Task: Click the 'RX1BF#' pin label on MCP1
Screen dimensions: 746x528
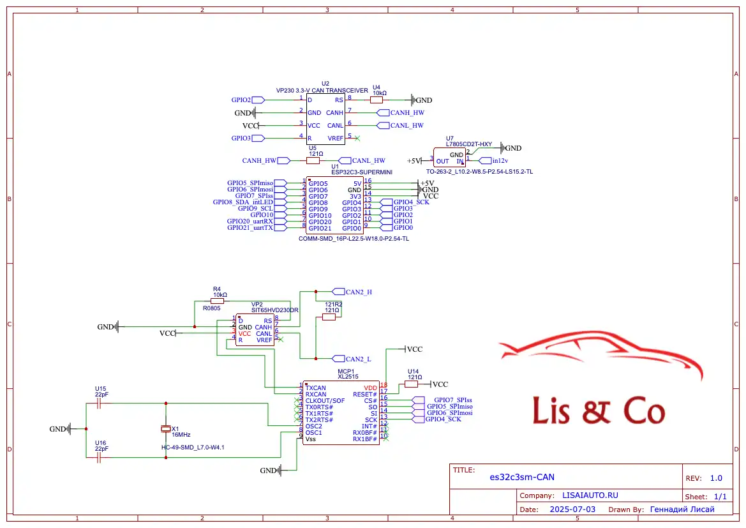Action: (x=365, y=439)
